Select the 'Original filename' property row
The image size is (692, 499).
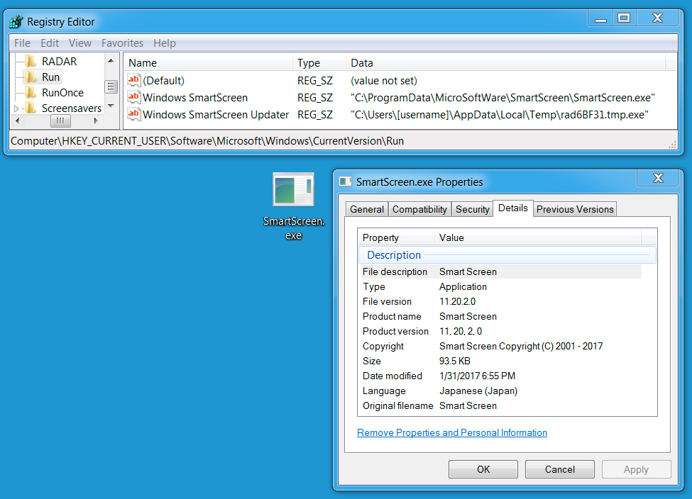(500, 405)
